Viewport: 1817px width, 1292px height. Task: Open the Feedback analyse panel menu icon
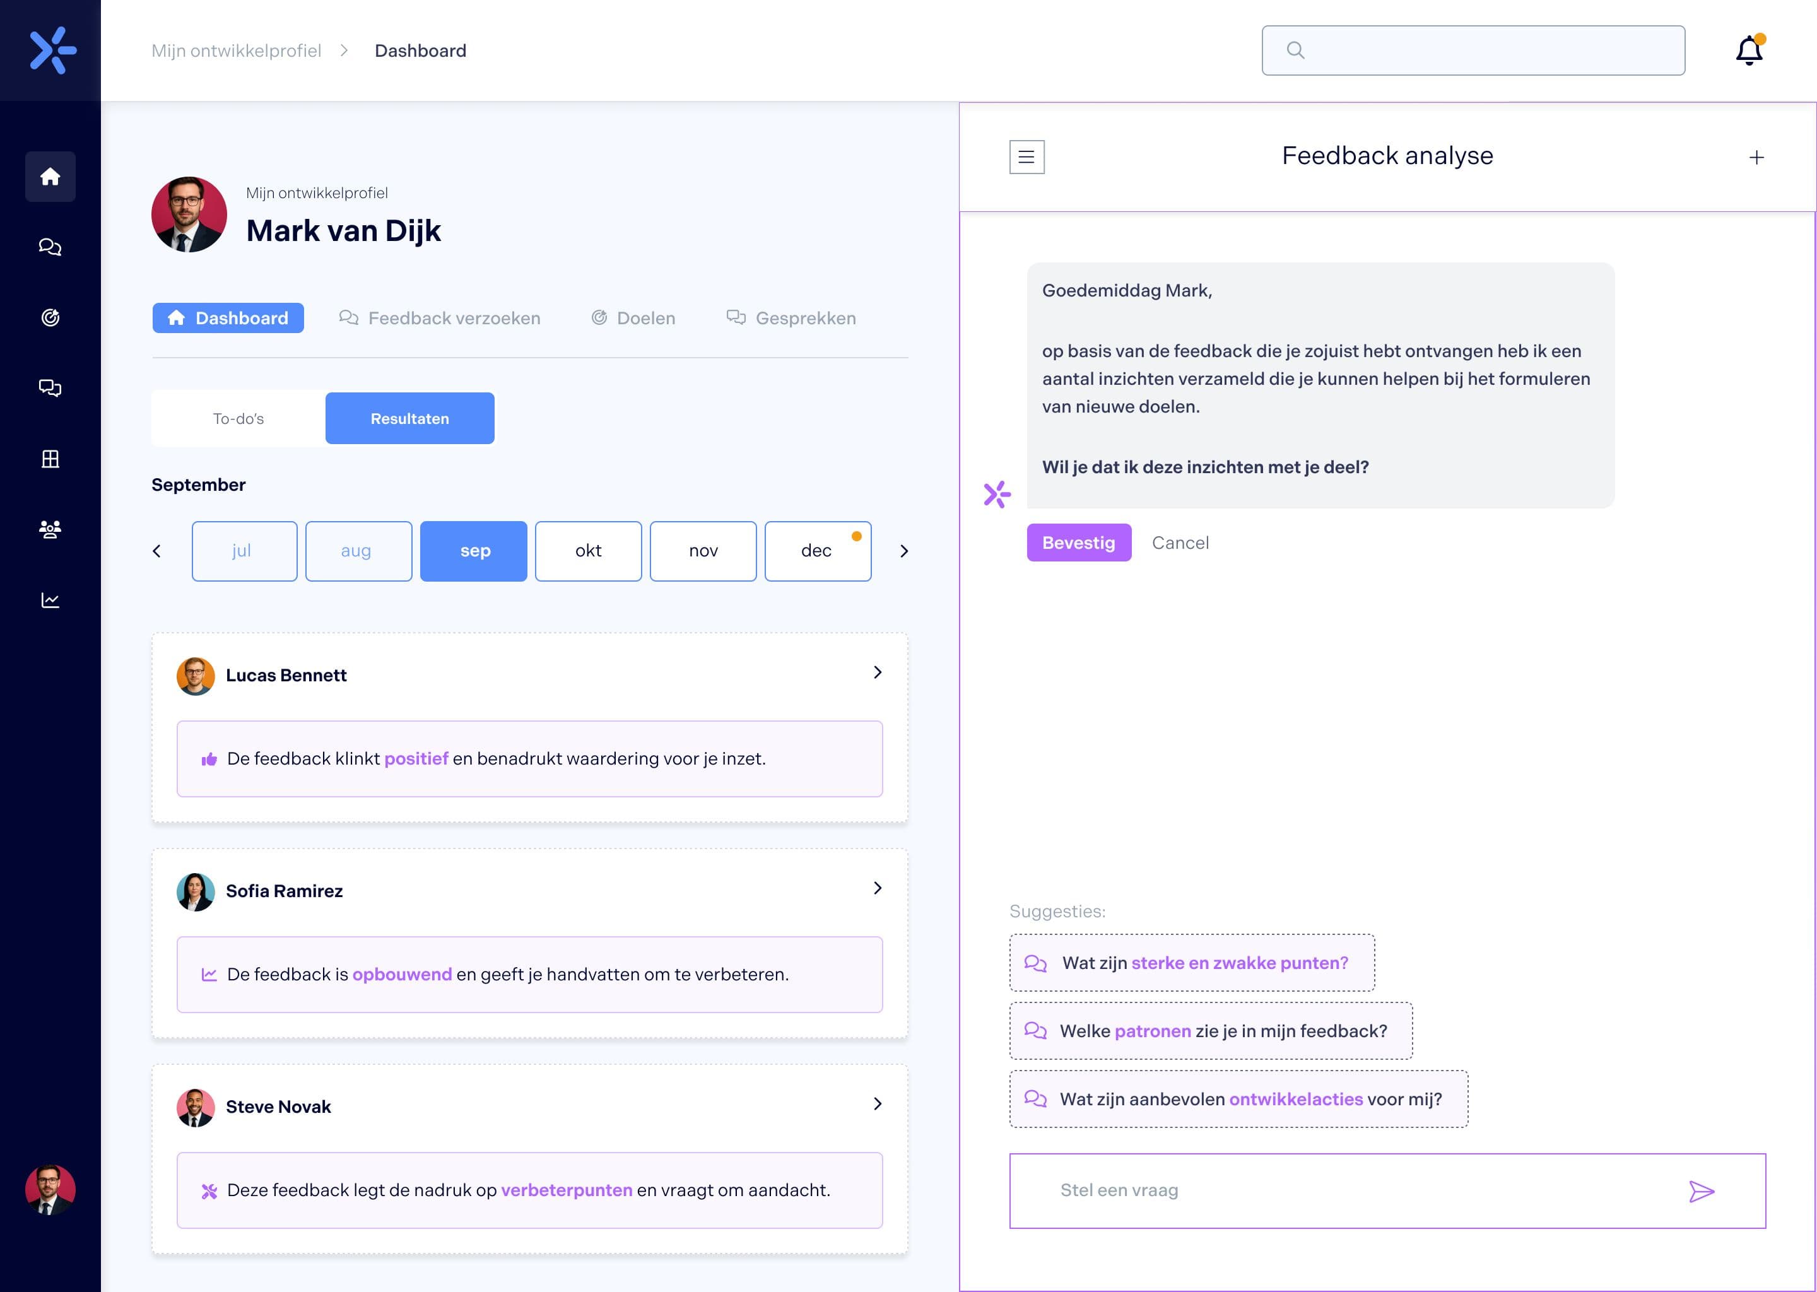[x=1026, y=156]
